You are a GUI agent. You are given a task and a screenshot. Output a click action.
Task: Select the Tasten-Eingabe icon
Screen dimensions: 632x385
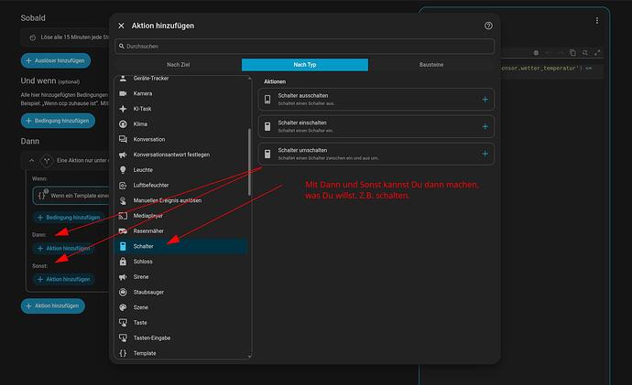(123, 338)
